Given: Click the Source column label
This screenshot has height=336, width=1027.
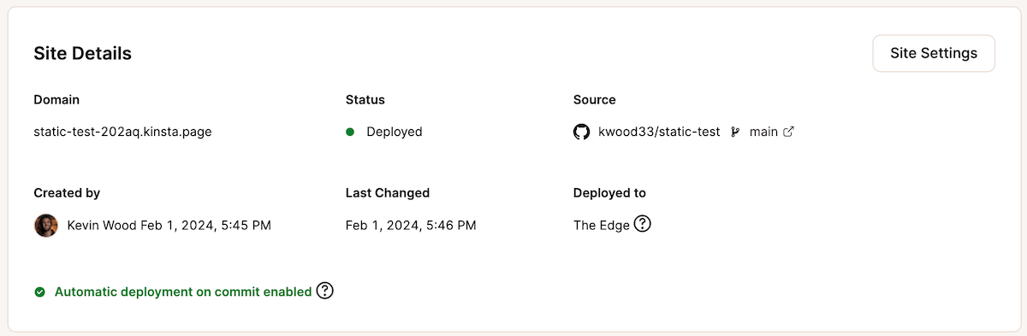Looking at the screenshot, I should point(595,100).
